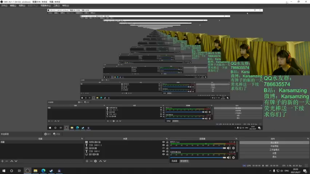Image resolution: width=310 pixels, height=174 pixels.
Task: Adjust the 视频采集设备 volume slider
Action: (198, 158)
